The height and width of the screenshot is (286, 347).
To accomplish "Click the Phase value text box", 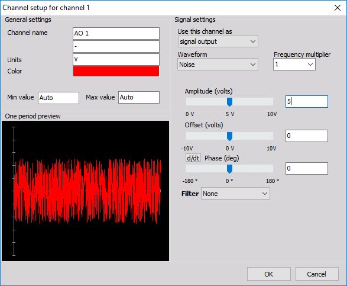I will click(x=307, y=169).
